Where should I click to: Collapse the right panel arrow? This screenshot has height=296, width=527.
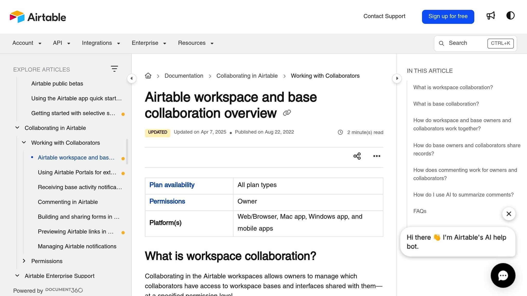(397, 78)
